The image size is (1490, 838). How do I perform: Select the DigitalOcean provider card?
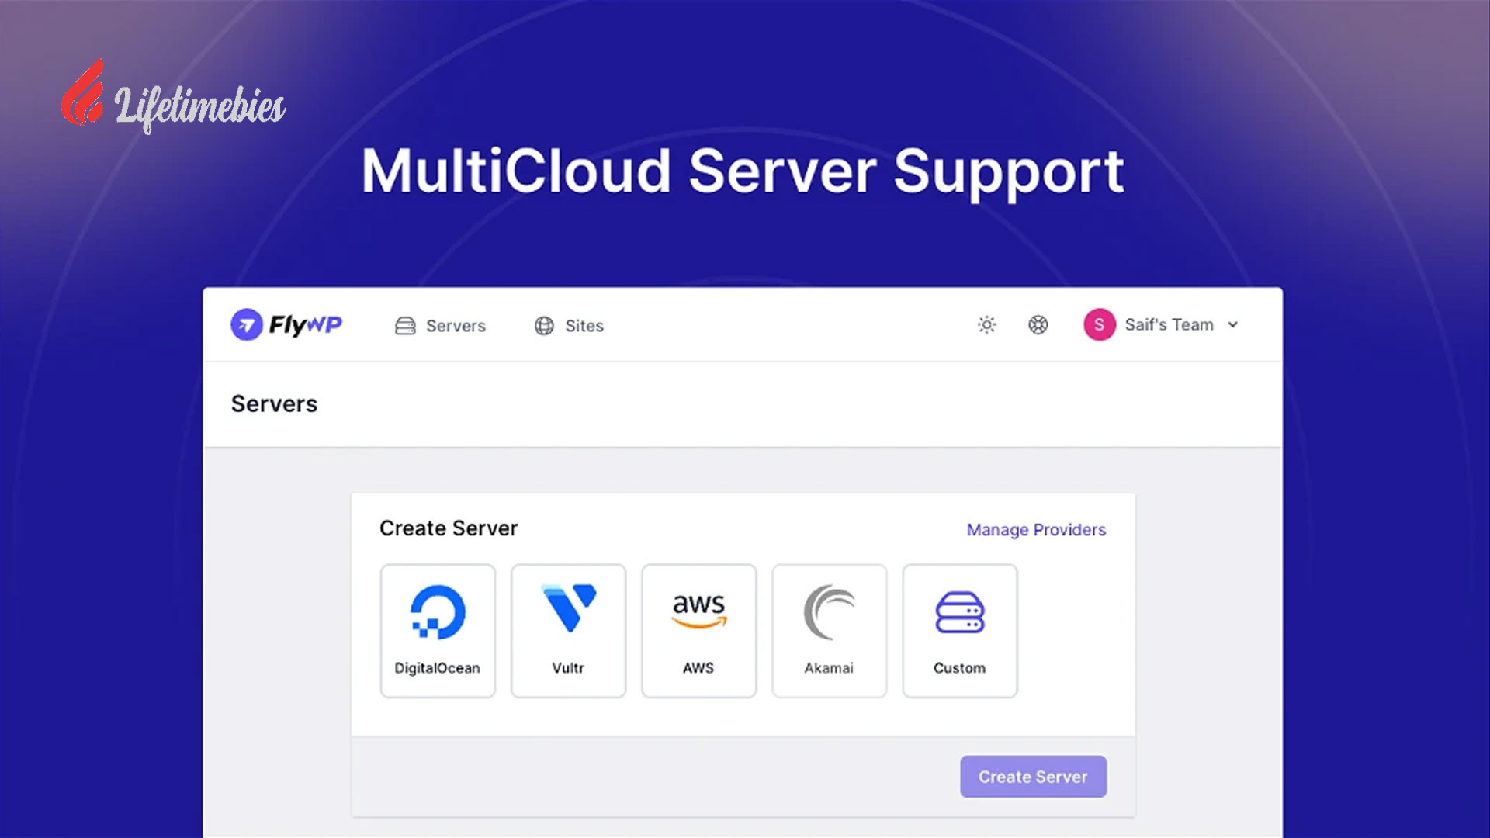click(438, 631)
